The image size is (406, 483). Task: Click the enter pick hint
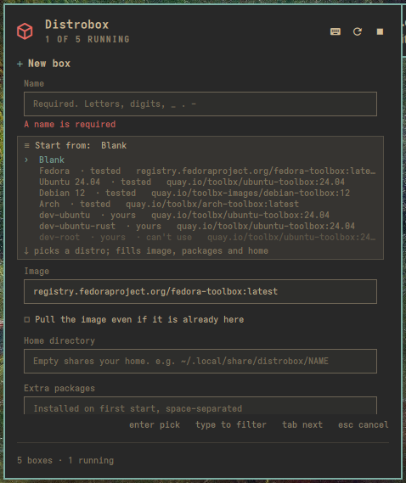155,424
